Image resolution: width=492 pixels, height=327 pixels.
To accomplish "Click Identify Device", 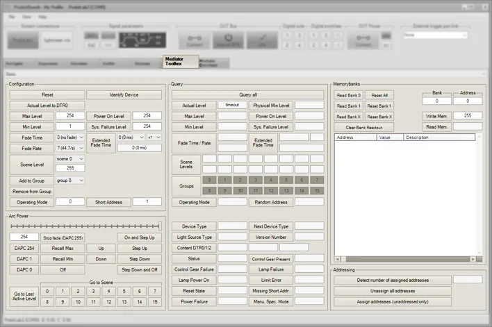I will tap(124, 94).
